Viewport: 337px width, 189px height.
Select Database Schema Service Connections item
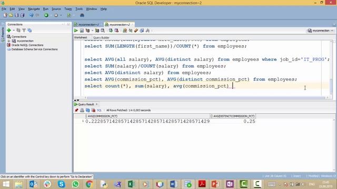coord(33,49)
